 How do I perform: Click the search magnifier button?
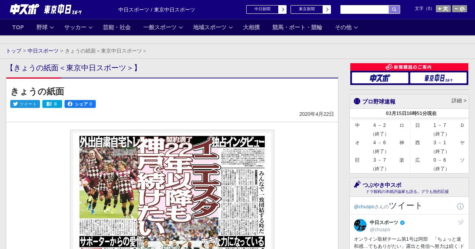click(394, 9)
